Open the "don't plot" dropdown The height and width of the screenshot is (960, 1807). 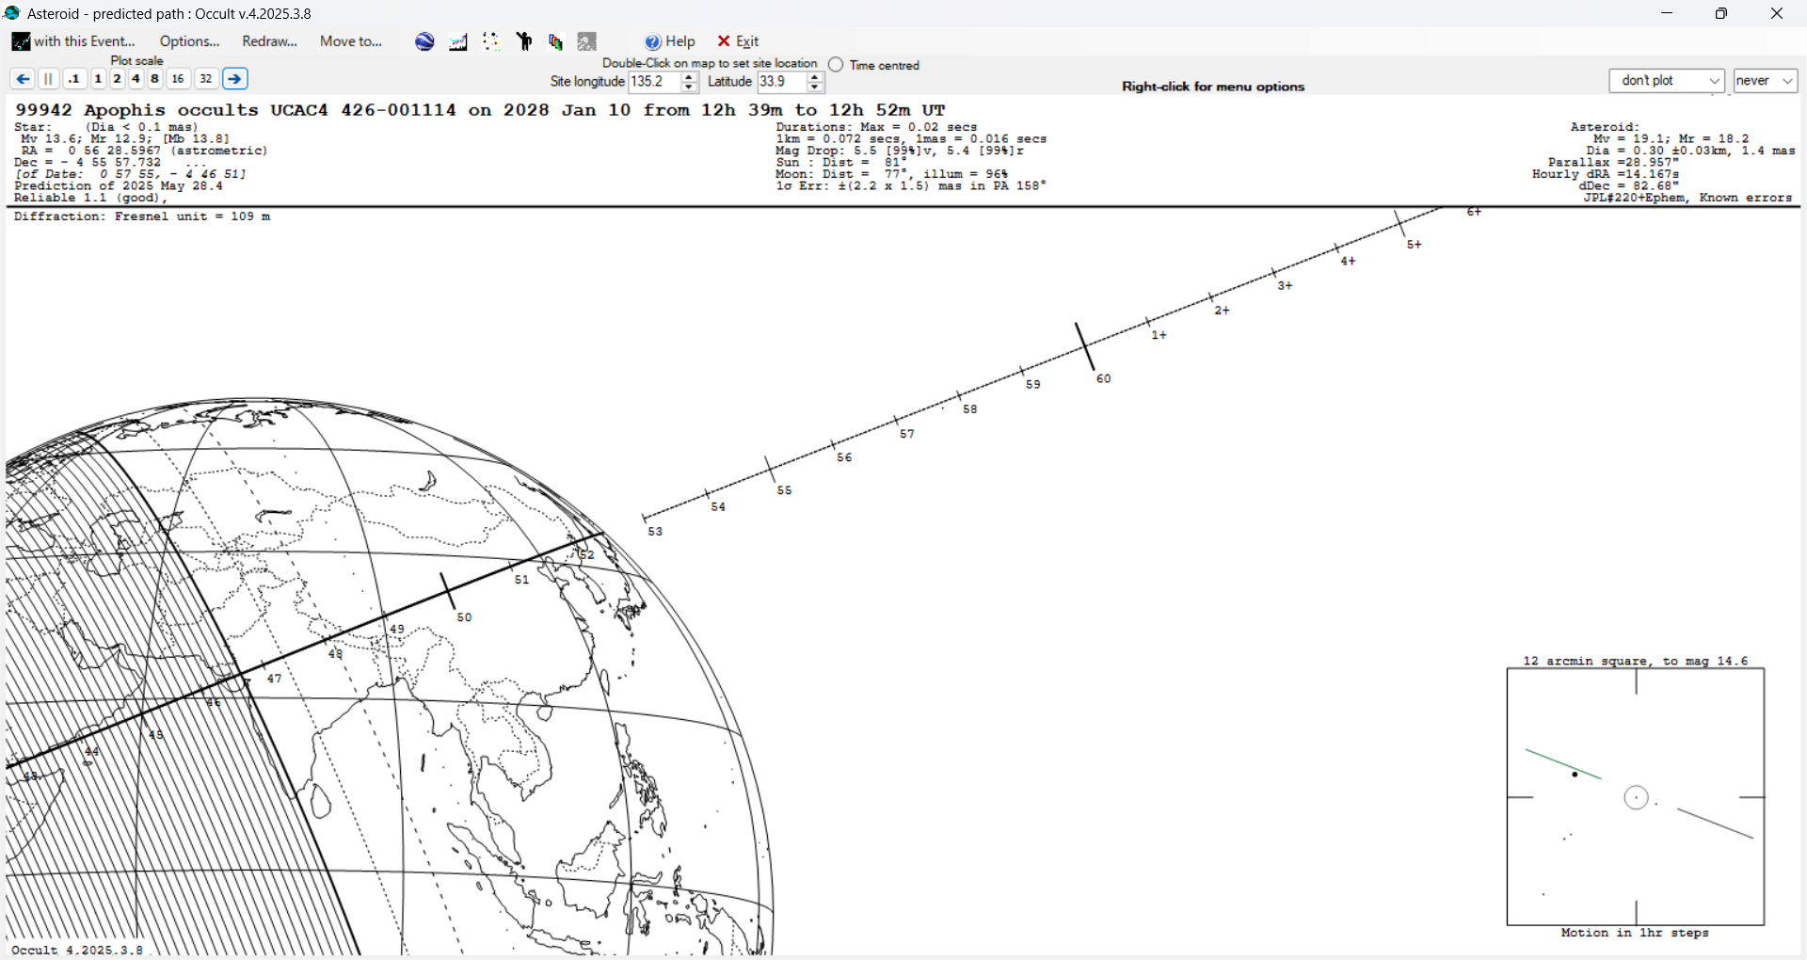[1667, 81]
